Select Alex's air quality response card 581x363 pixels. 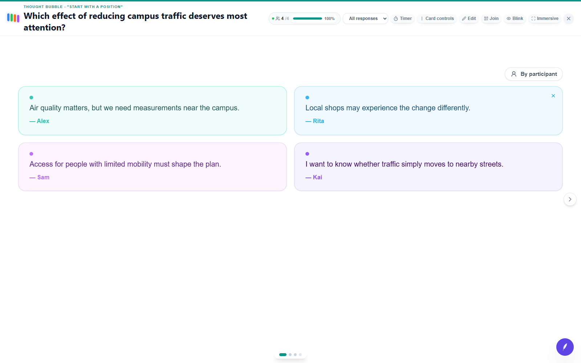[x=153, y=111]
